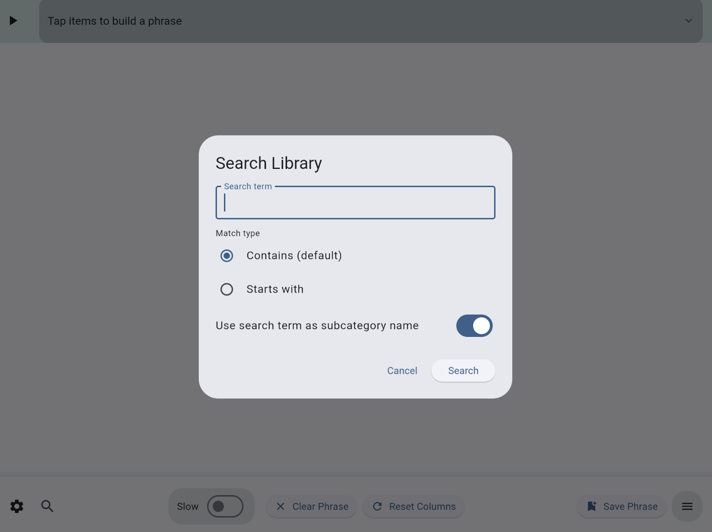Disable use search term as subcategory name
712x532 pixels.
pyautogui.click(x=474, y=326)
